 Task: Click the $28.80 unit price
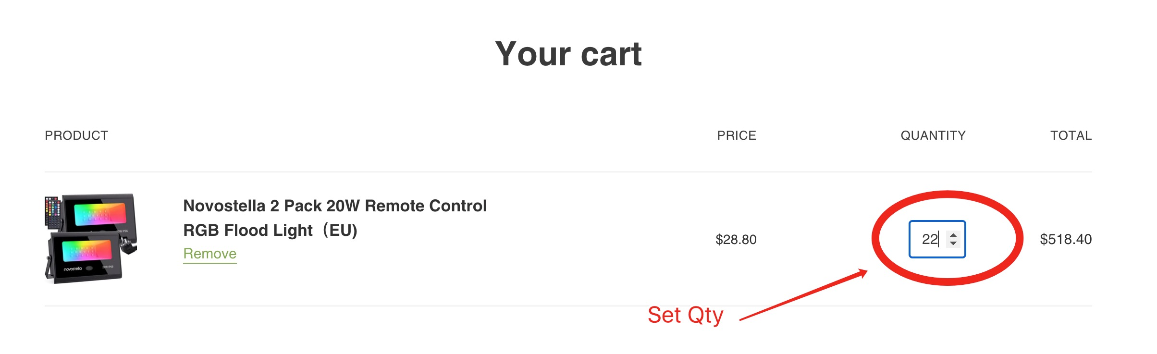(x=736, y=239)
